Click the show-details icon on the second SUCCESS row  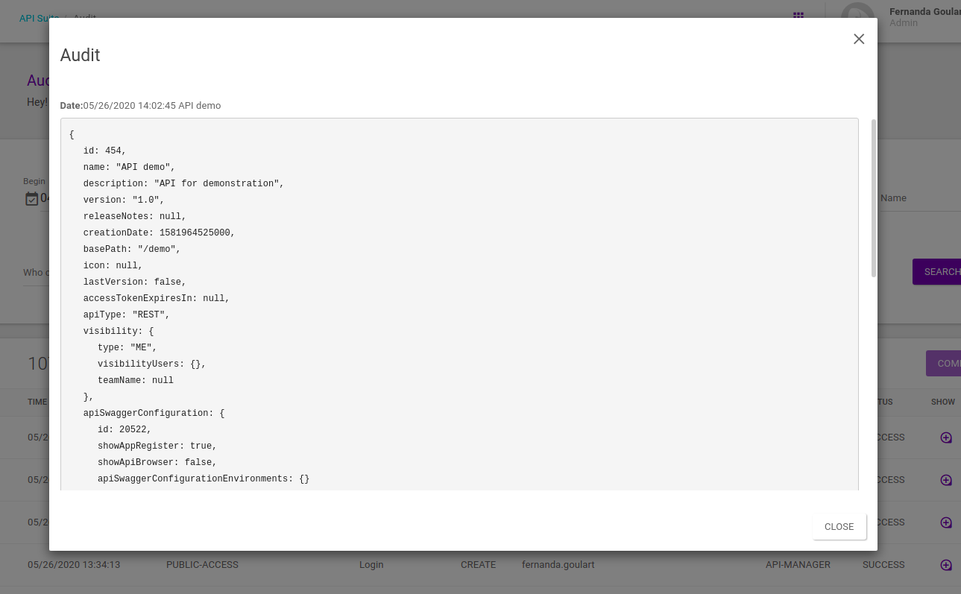pyautogui.click(x=945, y=479)
